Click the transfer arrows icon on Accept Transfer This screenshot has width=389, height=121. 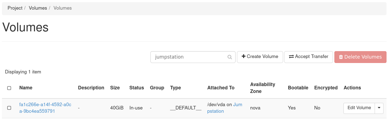pyautogui.click(x=291, y=57)
